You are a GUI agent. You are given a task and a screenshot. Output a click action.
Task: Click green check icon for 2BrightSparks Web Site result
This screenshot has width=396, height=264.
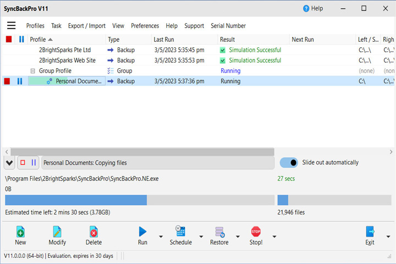click(223, 61)
